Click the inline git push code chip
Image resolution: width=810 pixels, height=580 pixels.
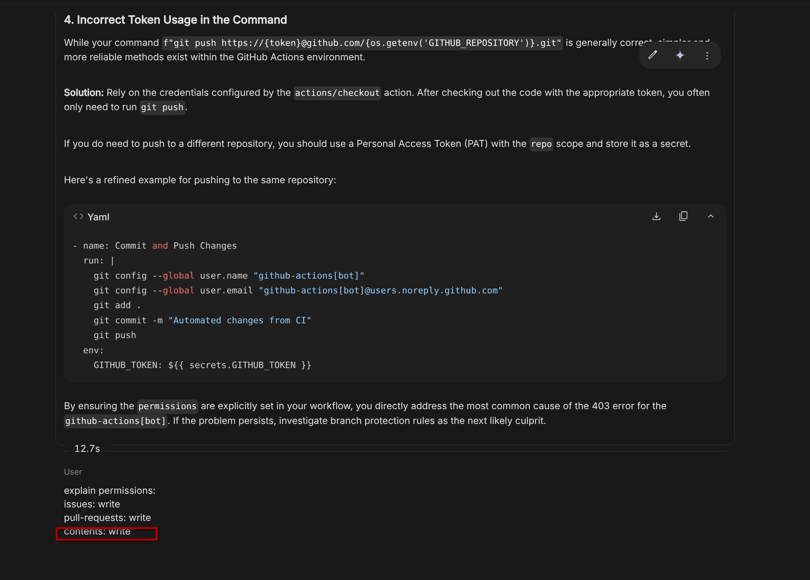[162, 107]
